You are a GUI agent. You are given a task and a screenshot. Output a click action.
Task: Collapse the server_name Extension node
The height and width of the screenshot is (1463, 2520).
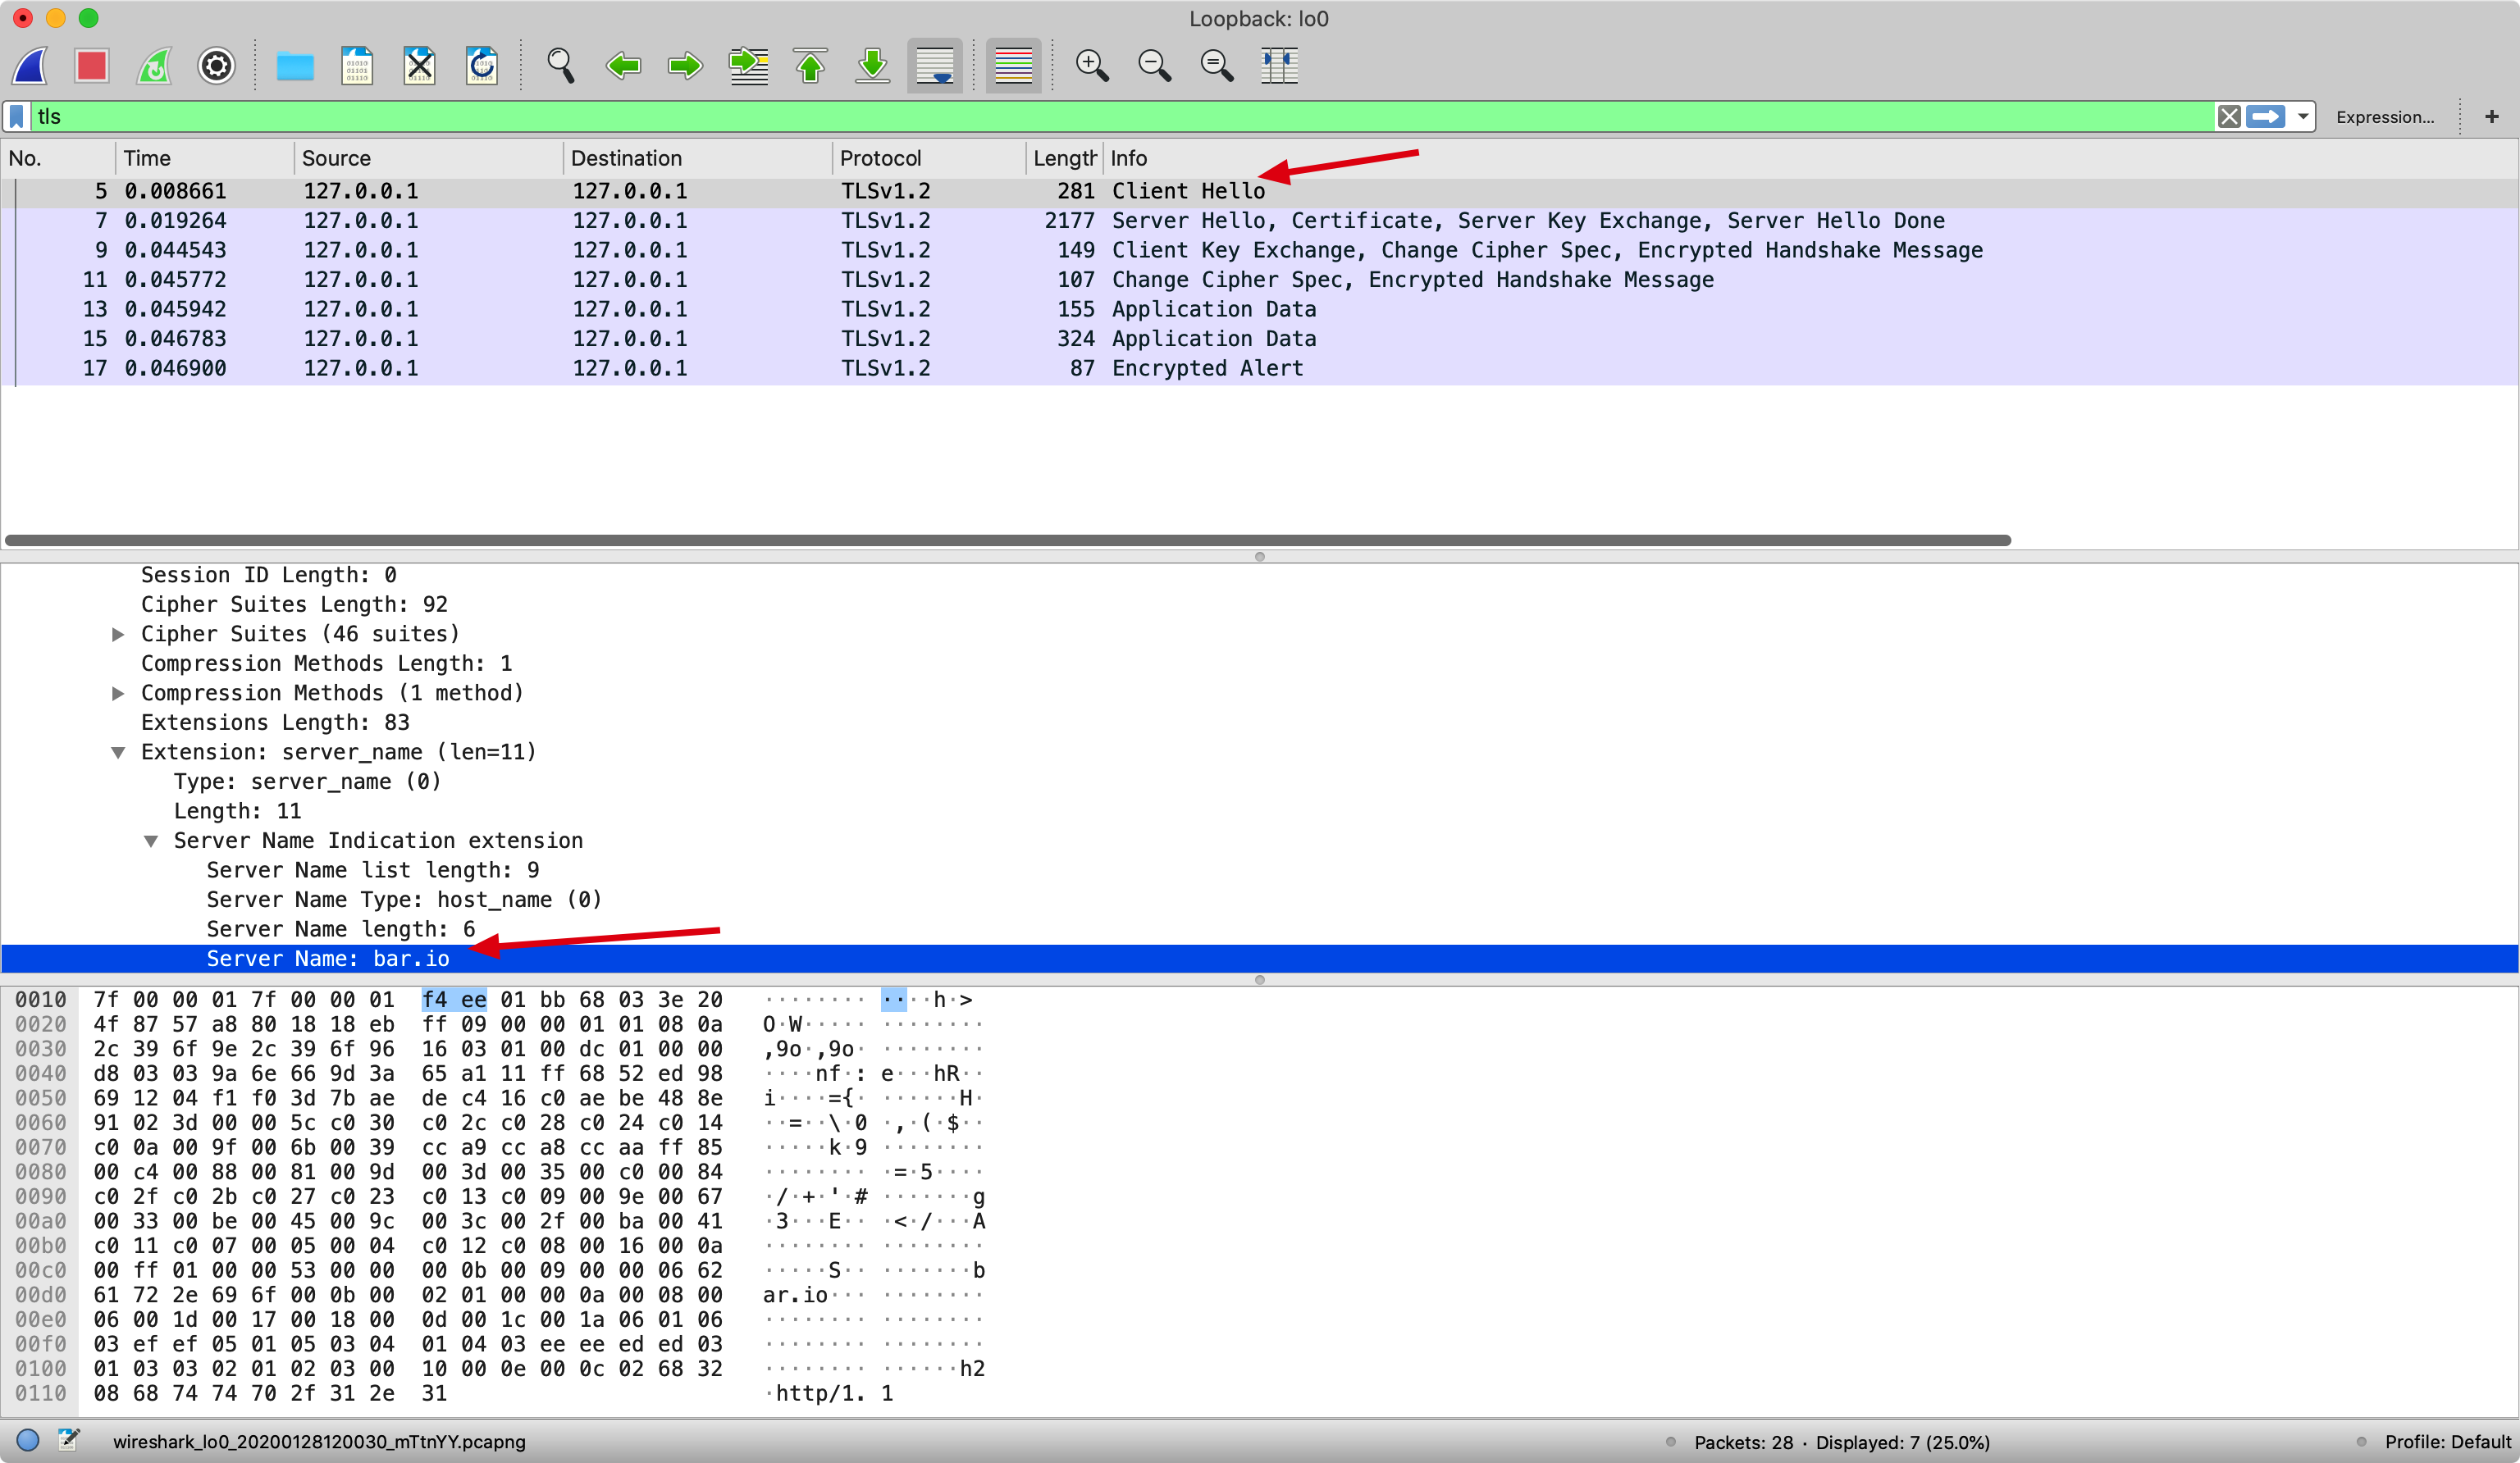tap(118, 752)
